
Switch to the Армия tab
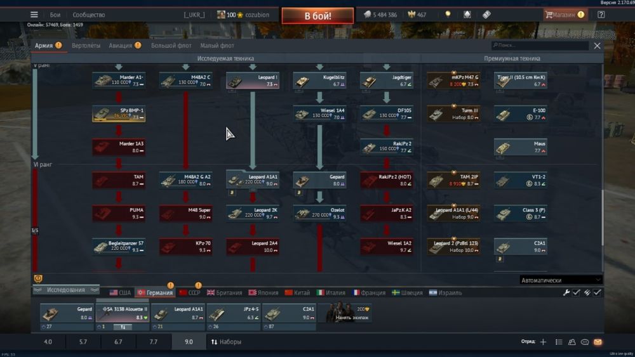[x=48, y=45]
